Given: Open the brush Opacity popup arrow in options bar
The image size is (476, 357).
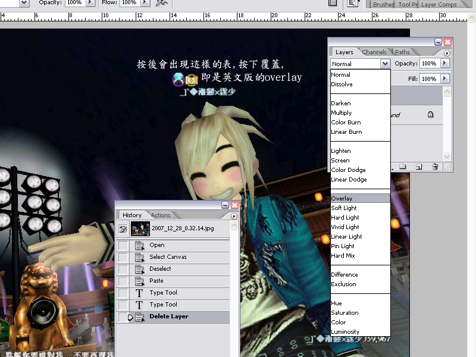Looking at the screenshot, I should 90,2.
